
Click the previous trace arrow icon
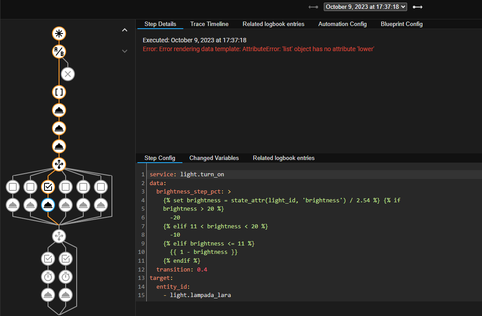[313, 7]
